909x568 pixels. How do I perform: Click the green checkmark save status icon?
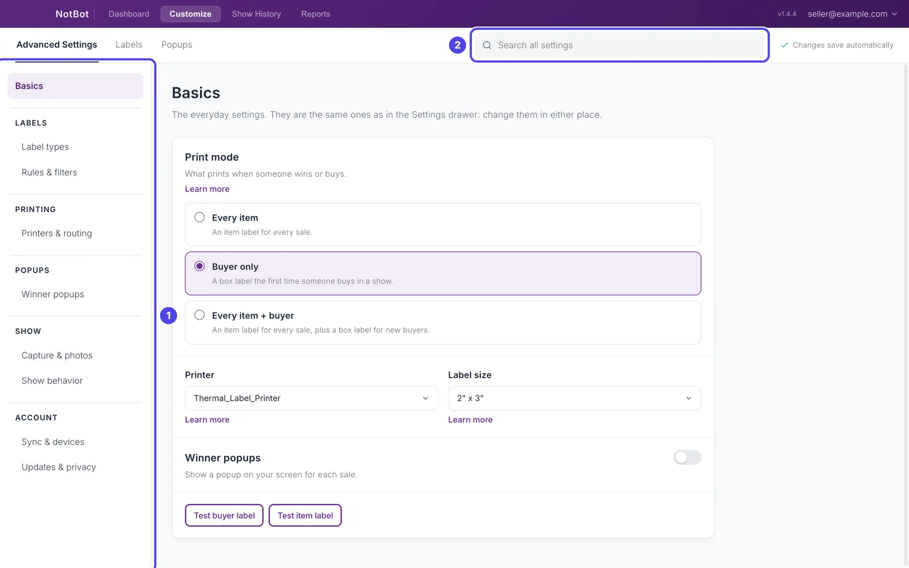[x=785, y=45]
